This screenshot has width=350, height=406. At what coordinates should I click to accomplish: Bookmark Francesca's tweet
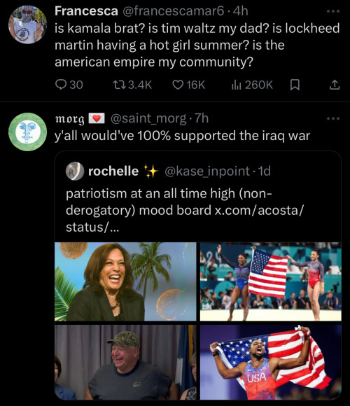click(295, 85)
